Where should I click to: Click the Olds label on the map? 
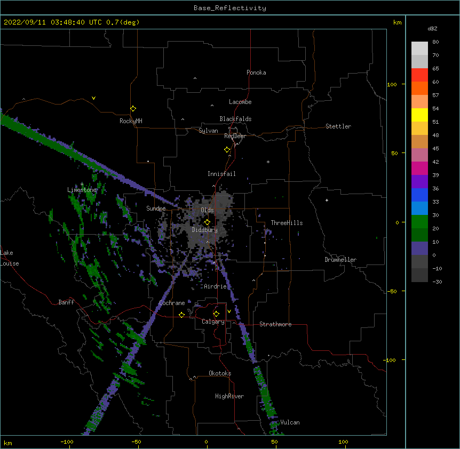click(x=207, y=210)
